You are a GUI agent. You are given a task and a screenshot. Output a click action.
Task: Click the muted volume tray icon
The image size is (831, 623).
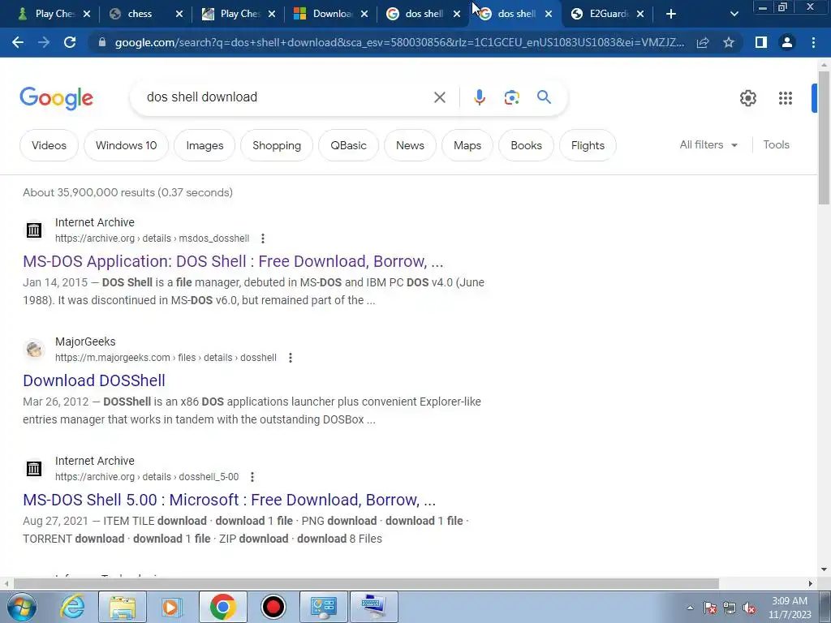pyautogui.click(x=749, y=608)
